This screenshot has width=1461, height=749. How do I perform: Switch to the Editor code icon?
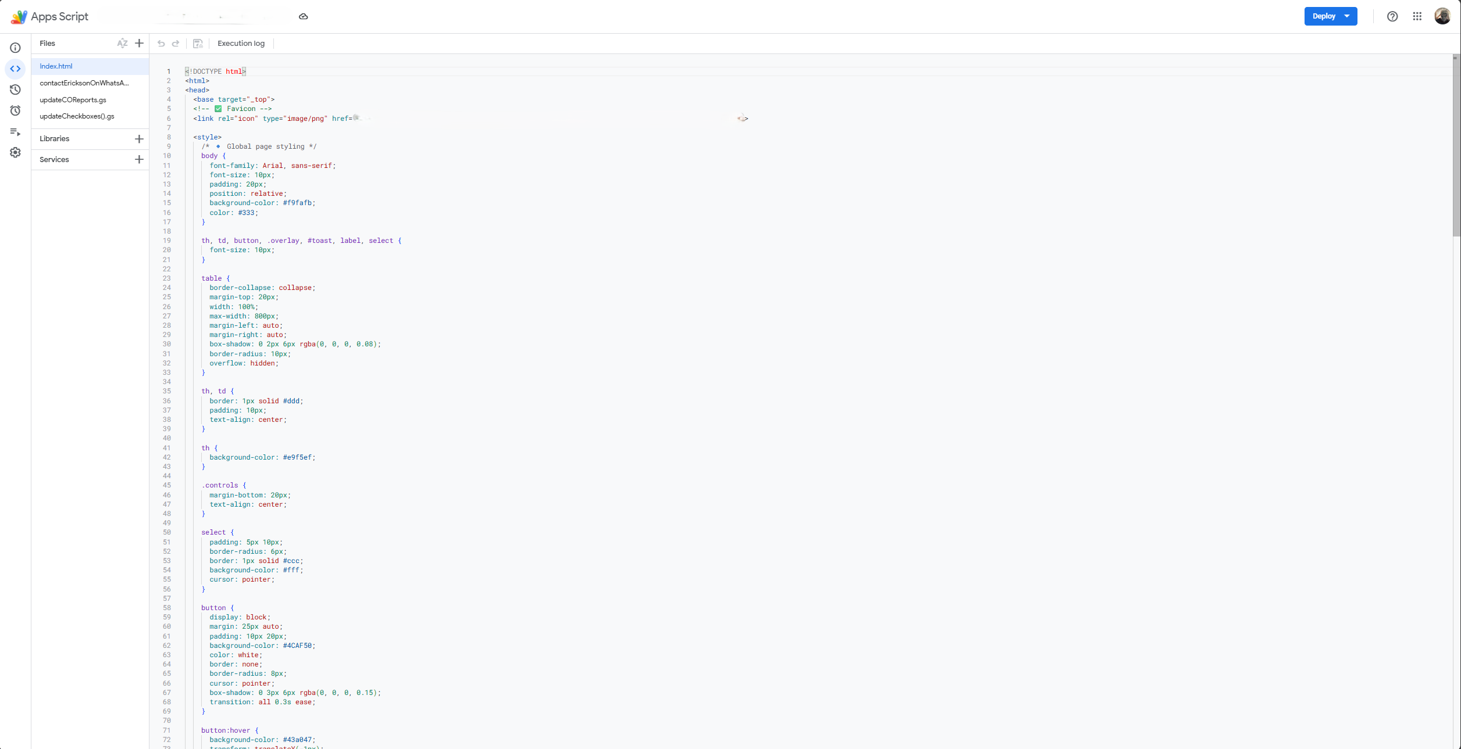pyautogui.click(x=15, y=69)
